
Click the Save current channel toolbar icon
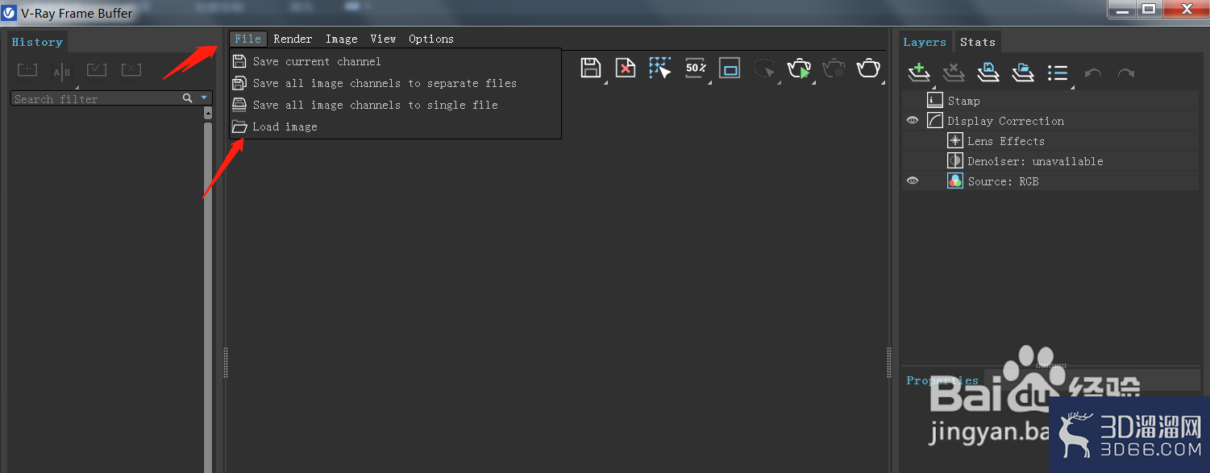(x=591, y=68)
